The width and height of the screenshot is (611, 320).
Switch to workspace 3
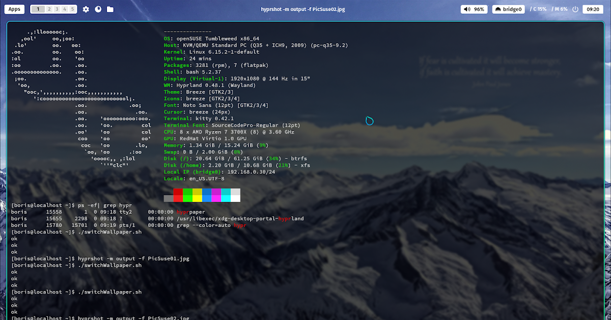[57, 9]
